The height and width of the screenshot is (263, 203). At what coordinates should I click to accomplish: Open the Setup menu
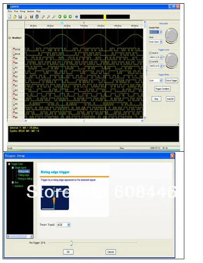coord(22,11)
